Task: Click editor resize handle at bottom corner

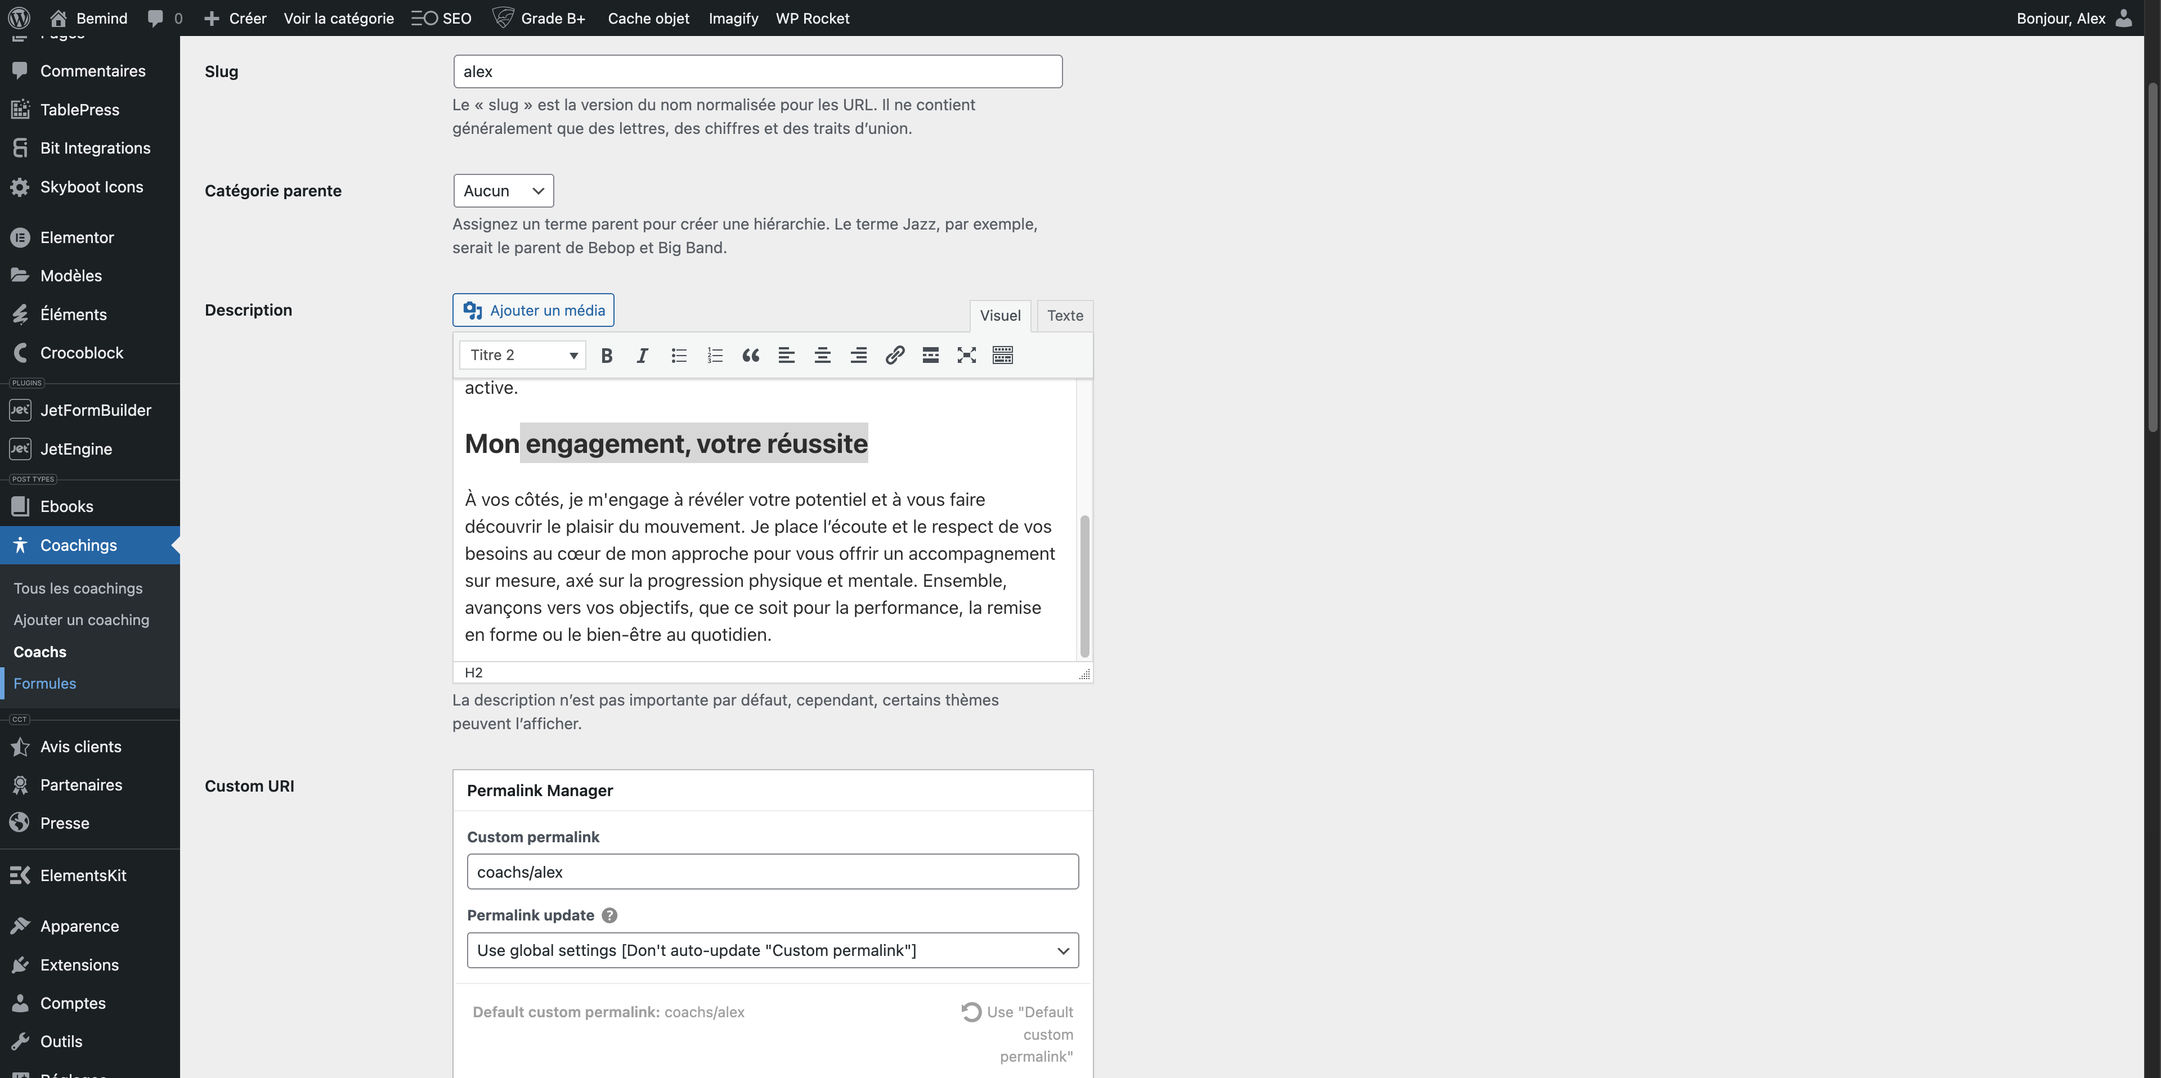Action: coord(1084,673)
